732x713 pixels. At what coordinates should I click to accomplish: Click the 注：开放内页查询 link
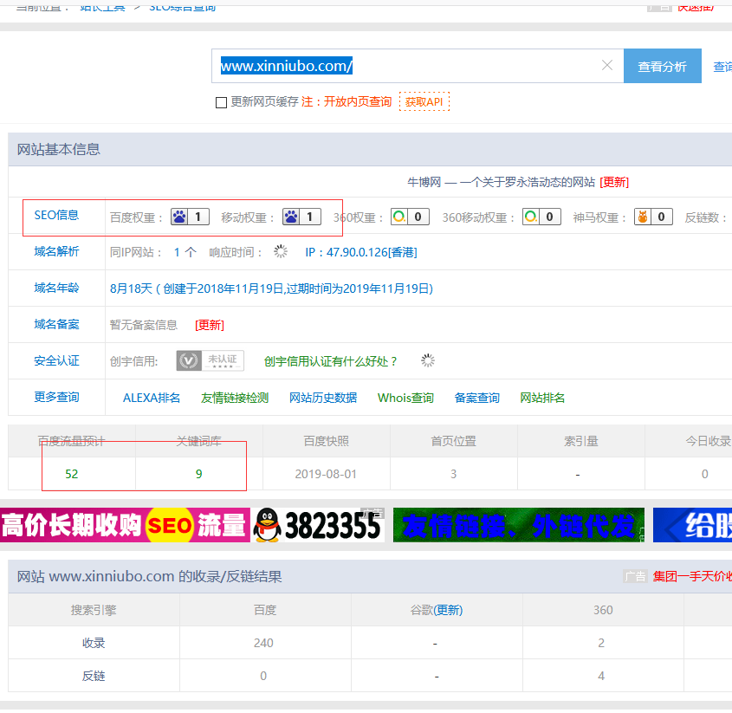pos(347,101)
